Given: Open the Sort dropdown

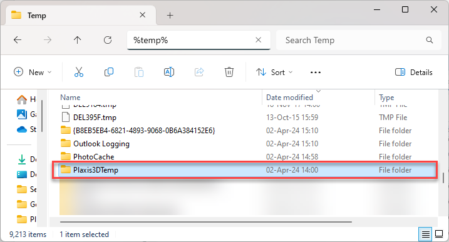Looking at the screenshot, I should click(274, 72).
